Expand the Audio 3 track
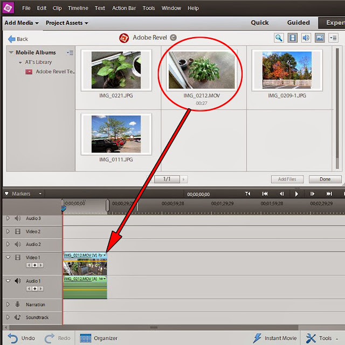345x345 pixels. click(8, 218)
